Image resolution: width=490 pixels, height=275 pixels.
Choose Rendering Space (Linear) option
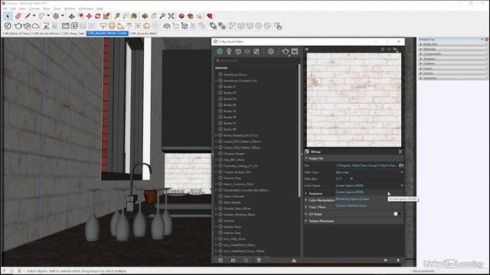(352, 199)
